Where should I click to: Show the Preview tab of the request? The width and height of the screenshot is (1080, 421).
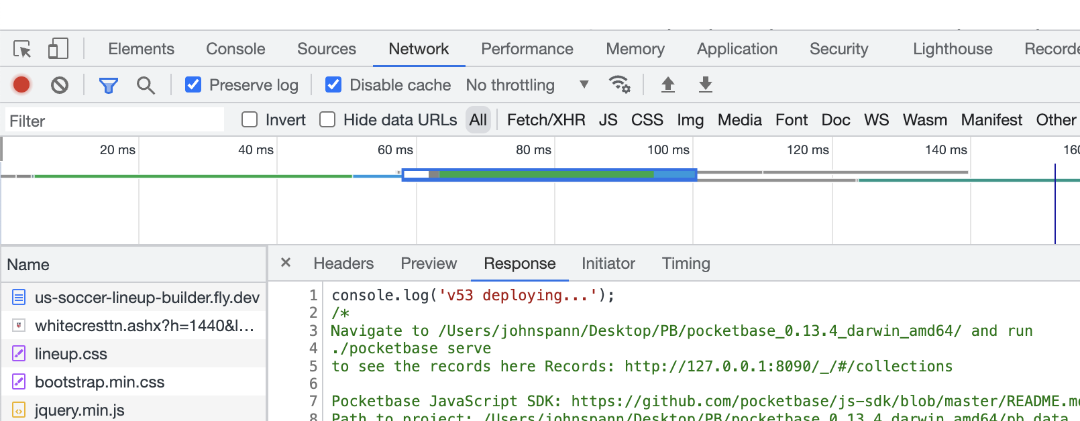click(429, 263)
